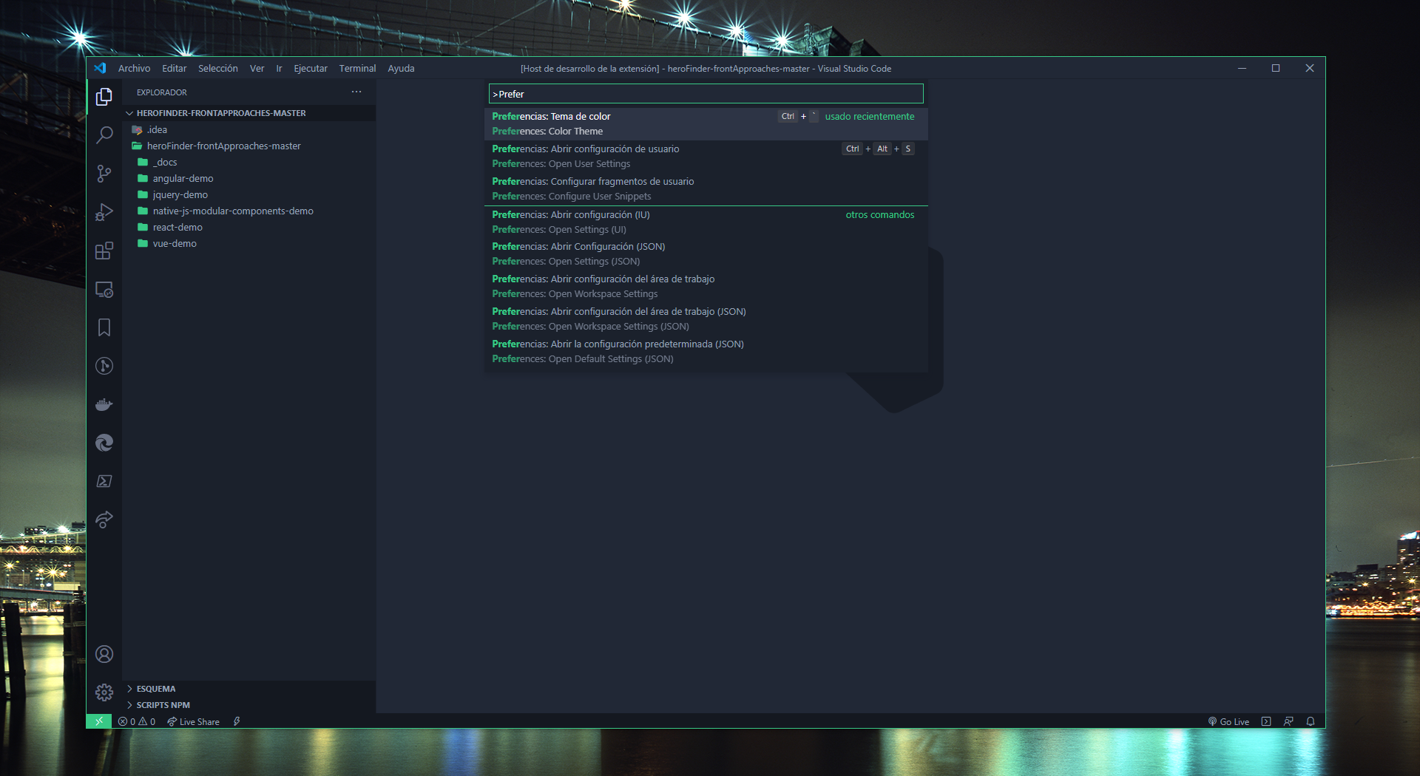Viewport: 1420px width, 776px height.
Task: Select Abrir configuración del área de trabajo
Action: coord(706,286)
